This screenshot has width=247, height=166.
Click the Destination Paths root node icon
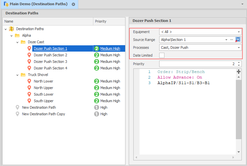(11, 29)
